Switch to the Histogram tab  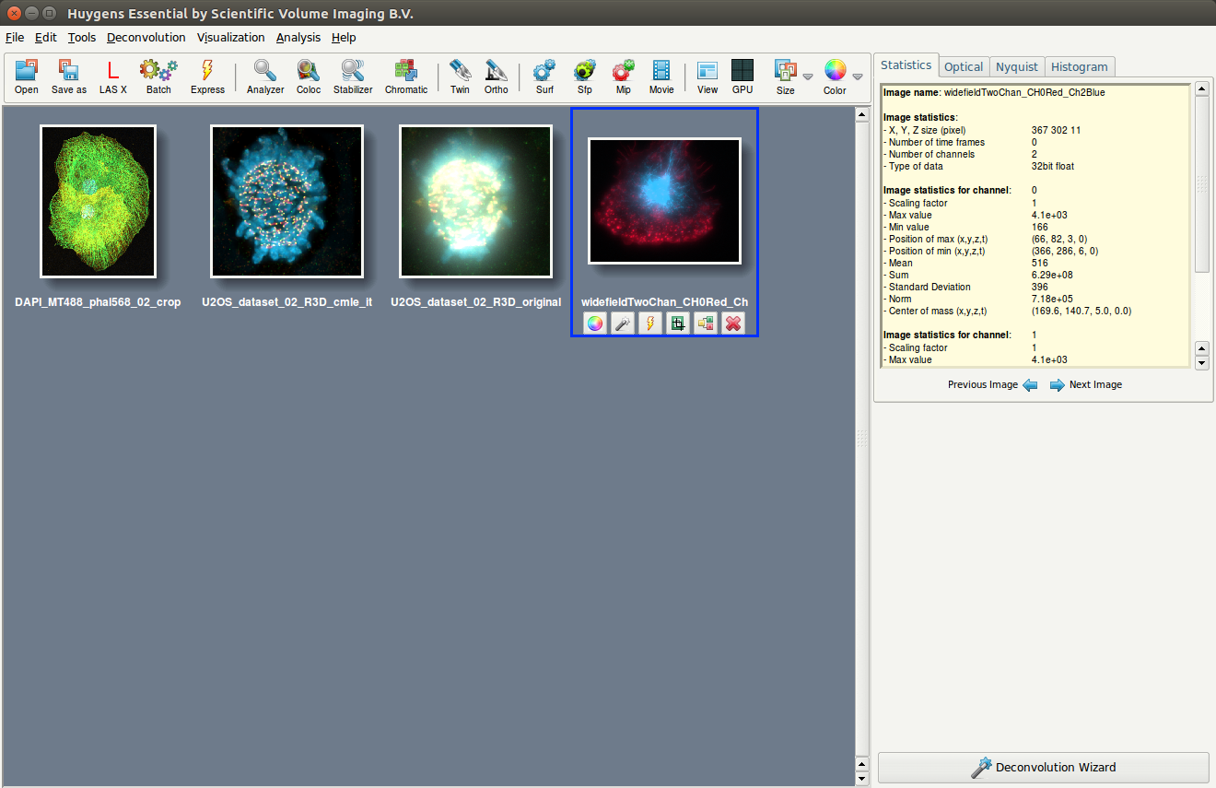(x=1079, y=66)
